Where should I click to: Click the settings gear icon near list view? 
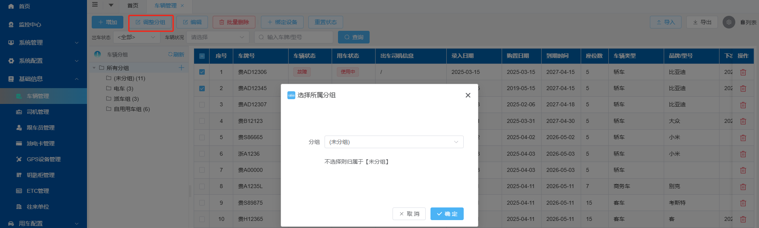click(729, 22)
